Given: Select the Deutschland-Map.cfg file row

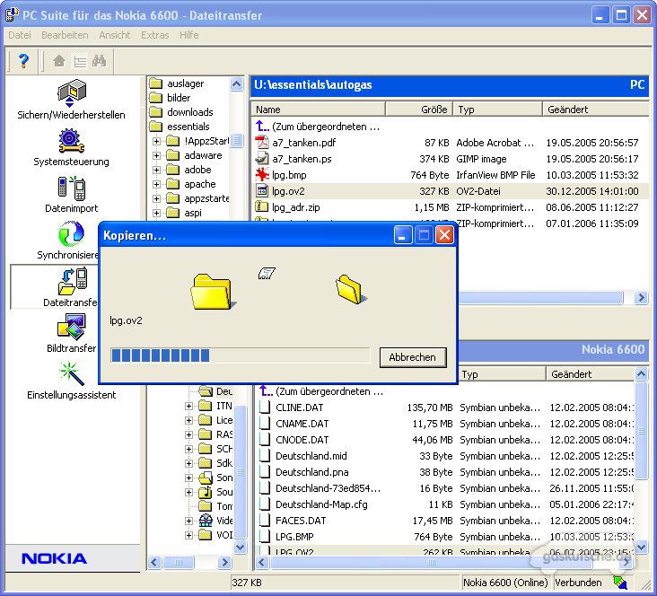Looking at the screenshot, I should tap(446, 504).
